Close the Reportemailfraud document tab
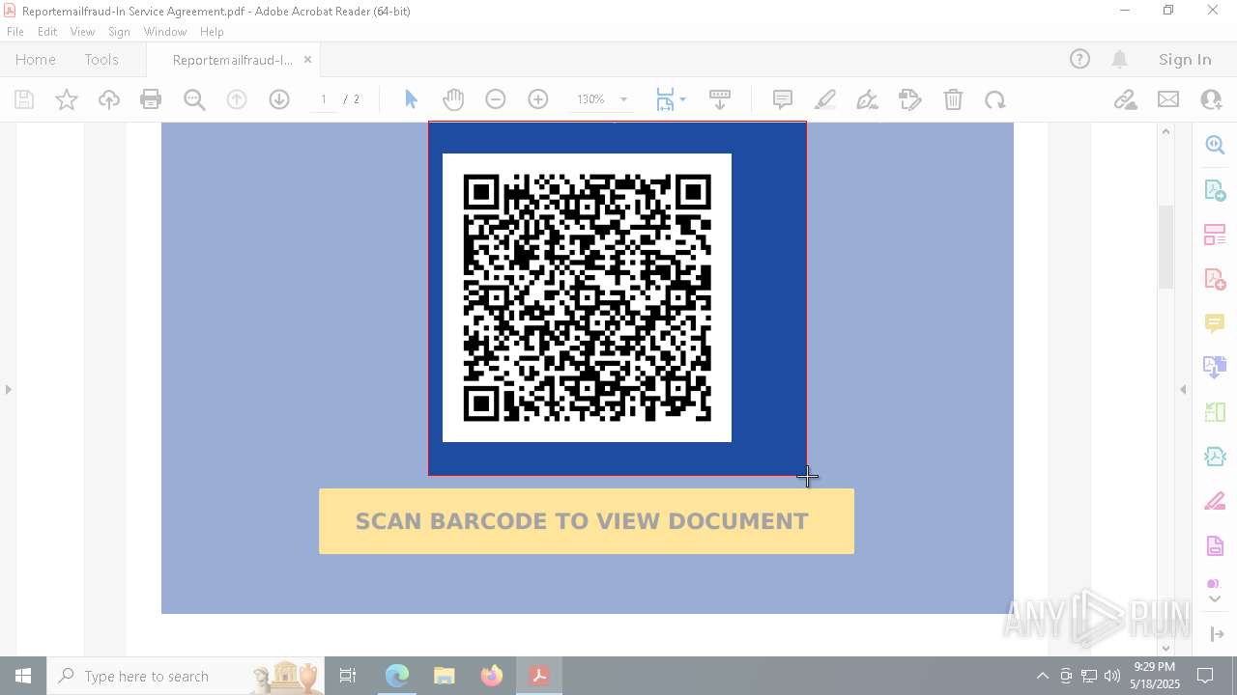The width and height of the screenshot is (1237, 695). tap(307, 59)
